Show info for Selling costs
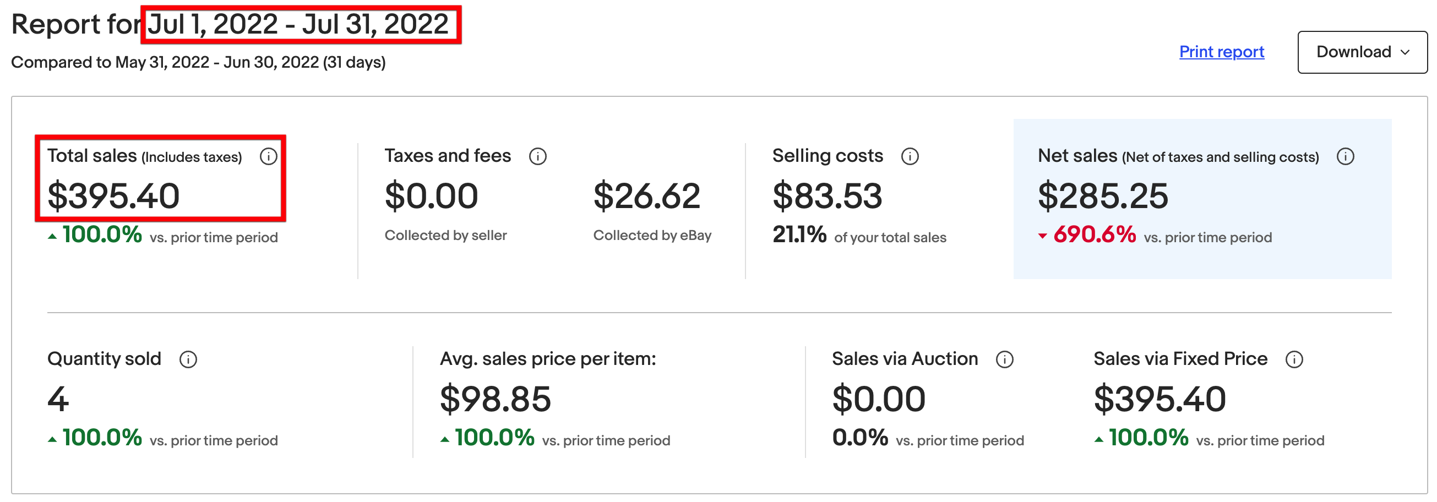This screenshot has height=502, width=1437. pos(910,157)
